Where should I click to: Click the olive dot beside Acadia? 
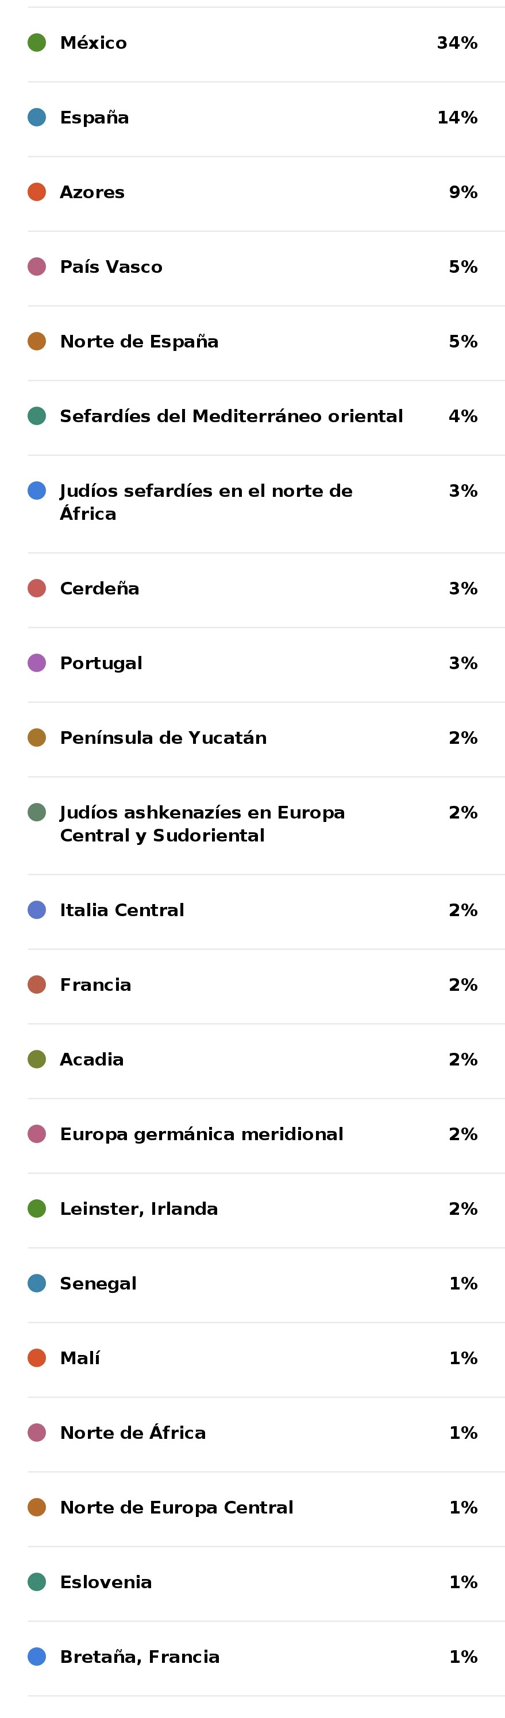[37, 1059]
